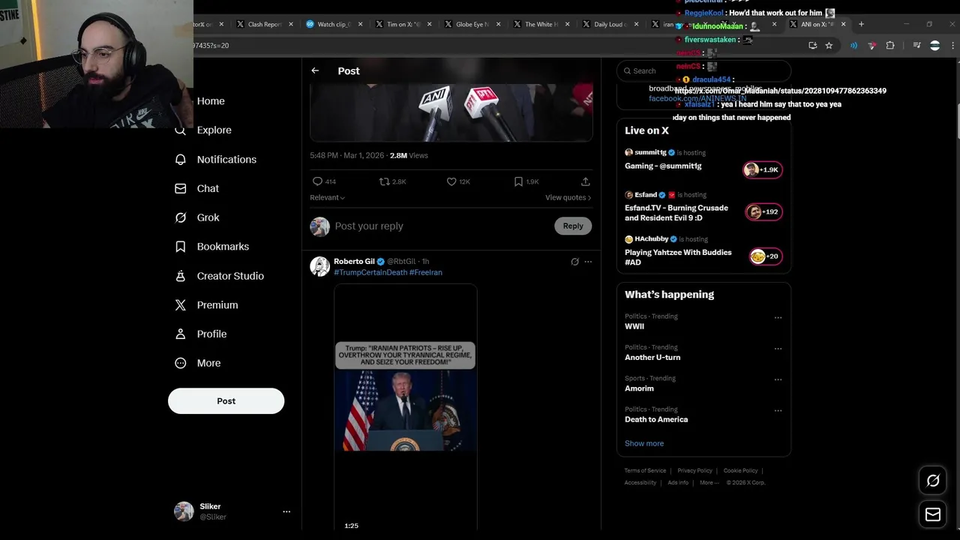Viewport: 960px width, 540px height.
Task: Open View quotes link
Action: [x=568, y=198]
